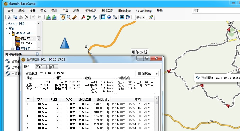Image resolution: width=240 pixels, height=131 pixels.
Task: Open the 查找 menu
Action: [x=43, y=10]
